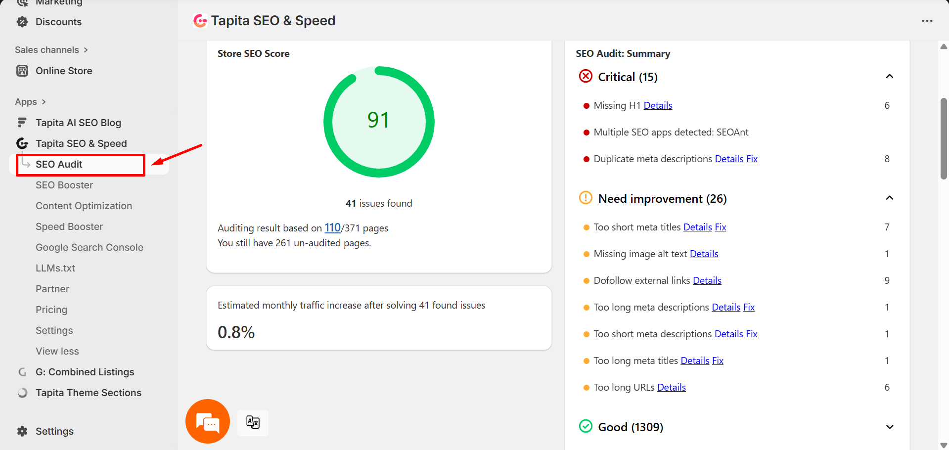Open the three-dot more options menu
This screenshot has width=949, height=450.
click(x=927, y=21)
